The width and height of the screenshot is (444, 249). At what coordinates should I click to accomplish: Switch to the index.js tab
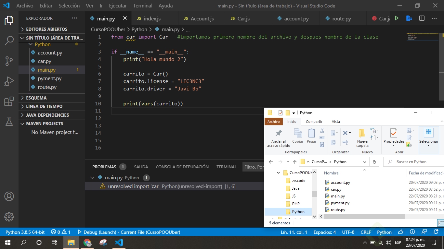(x=152, y=18)
